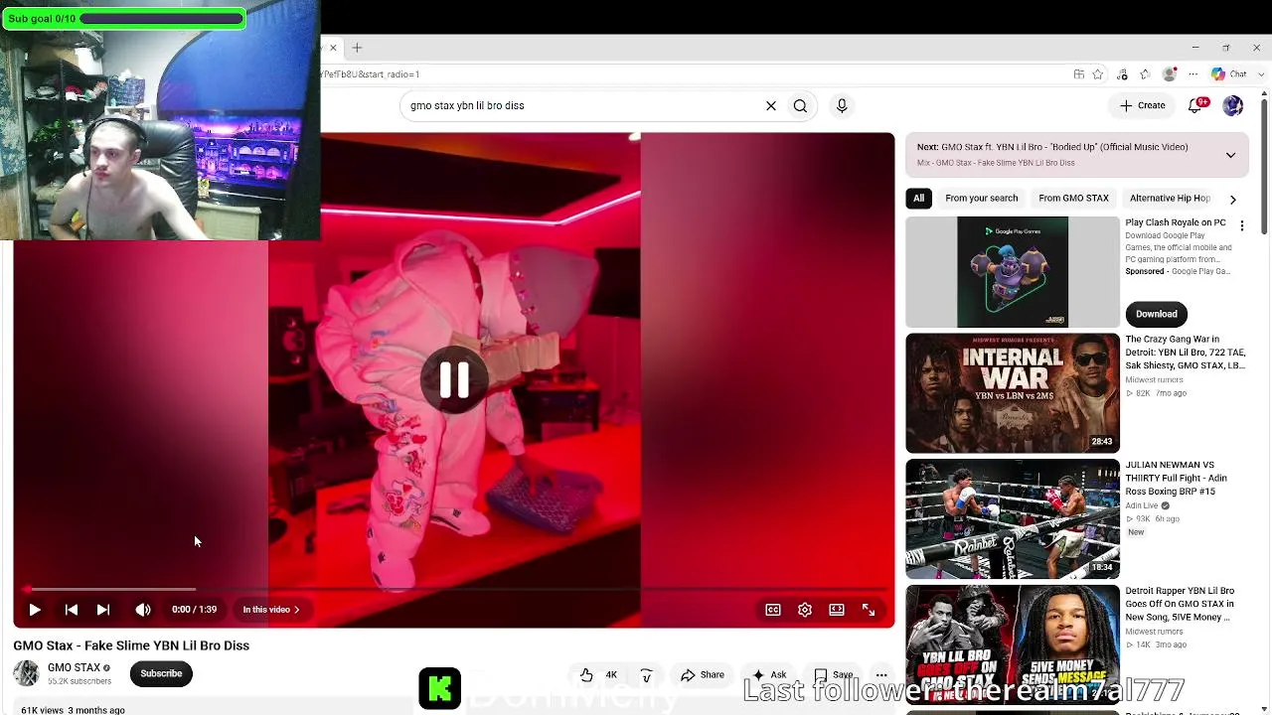Open the more actions menu below the video
Viewport: 1272px width, 715px height.
tap(881, 675)
